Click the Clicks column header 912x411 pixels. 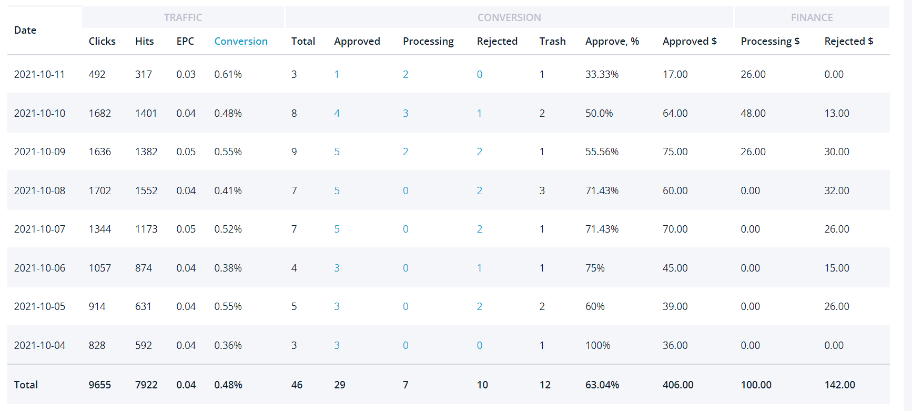click(102, 41)
